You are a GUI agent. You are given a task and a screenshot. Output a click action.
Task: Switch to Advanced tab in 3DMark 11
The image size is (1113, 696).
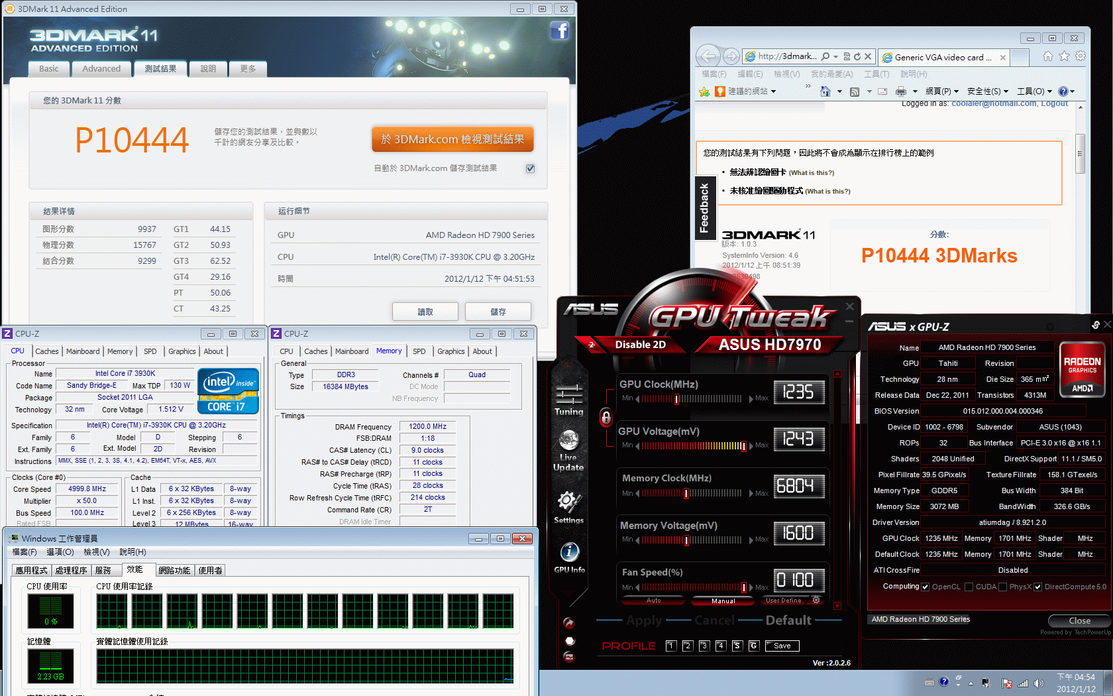[x=101, y=68]
